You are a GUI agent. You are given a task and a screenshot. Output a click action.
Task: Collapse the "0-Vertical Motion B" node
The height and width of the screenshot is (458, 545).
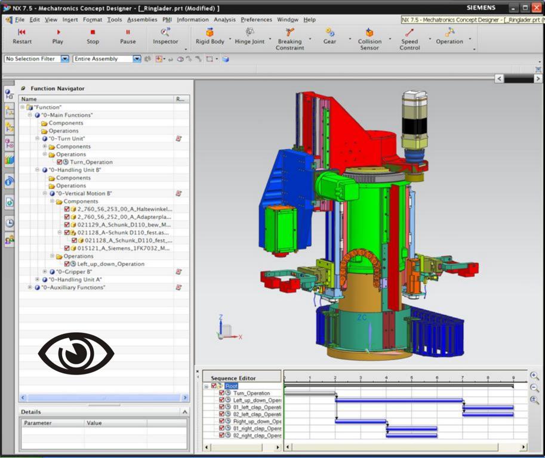[x=45, y=193]
